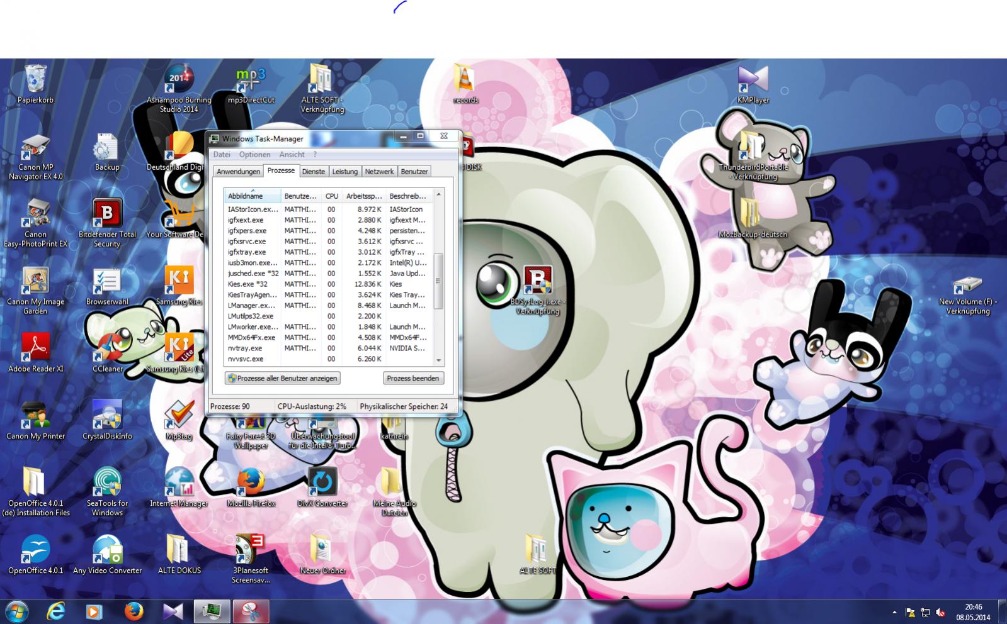The height and width of the screenshot is (624, 1007).
Task: Switch to the Leistung tab
Action: (344, 171)
